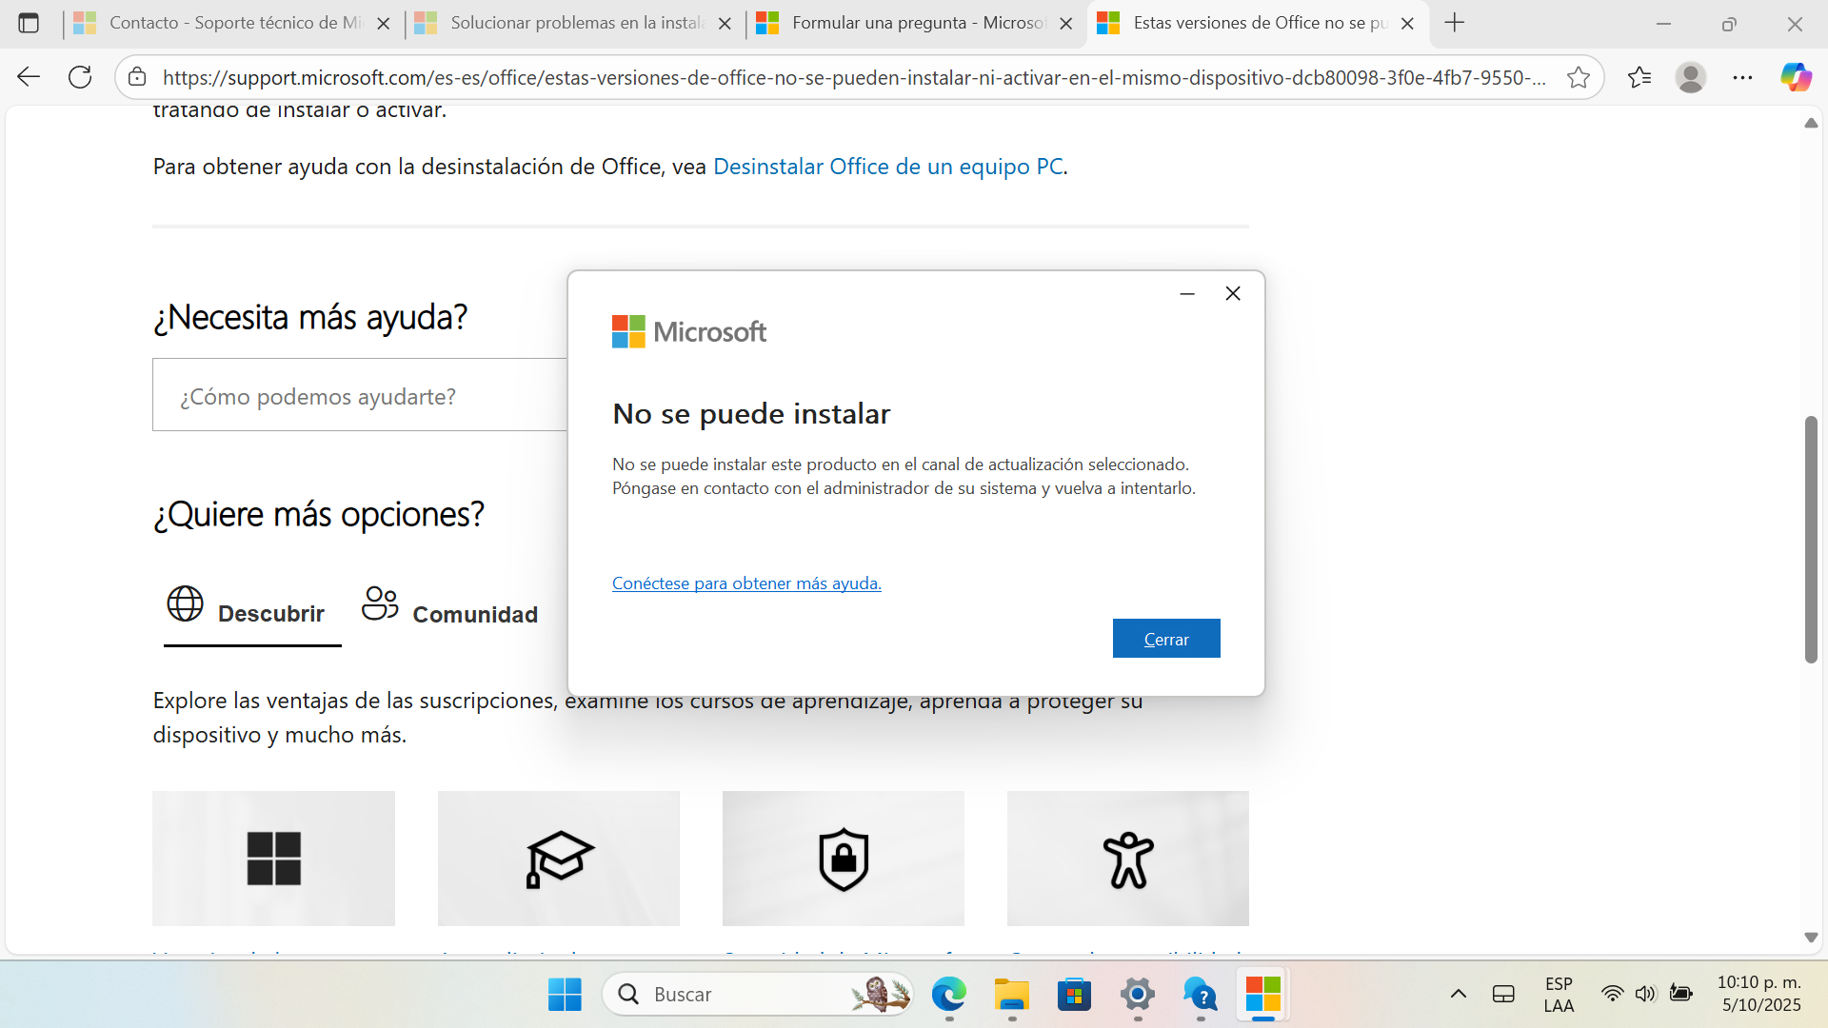Viewport: 1828px width, 1028px height.
Task: Open File Explorer from the taskbar
Action: [1012, 995]
